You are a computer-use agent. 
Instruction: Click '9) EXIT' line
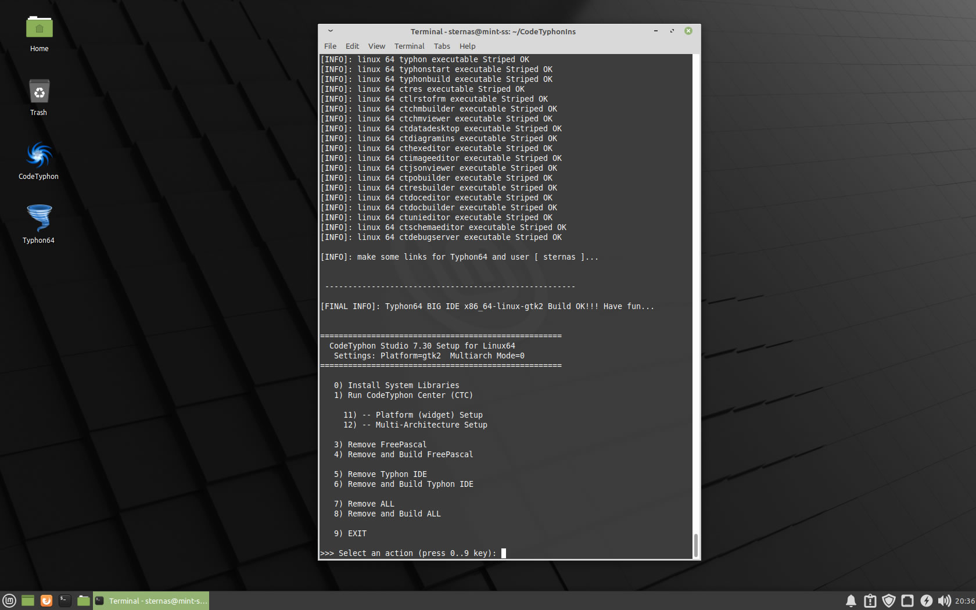[350, 533]
